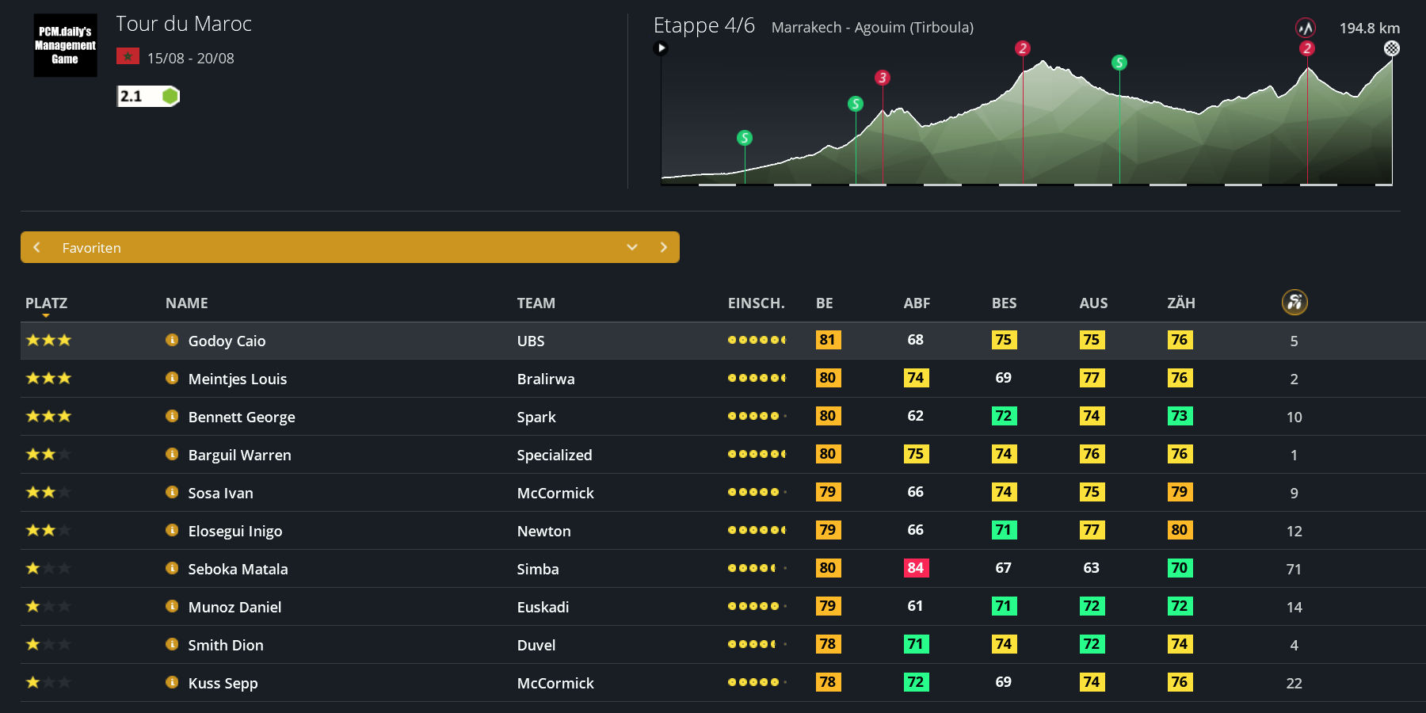The height and width of the screenshot is (713, 1426).
Task: Click the category 3 climb marker
Action: pyautogui.click(x=882, y=78)
